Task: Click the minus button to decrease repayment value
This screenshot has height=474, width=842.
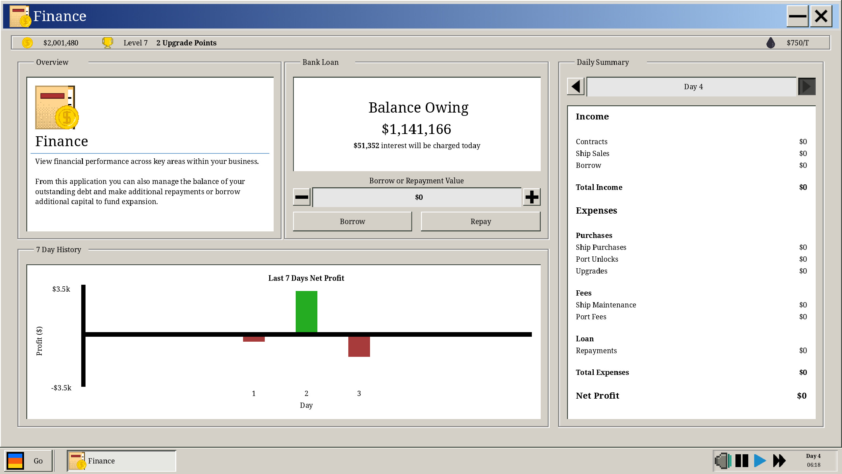Action: click(x=301, y=197)
